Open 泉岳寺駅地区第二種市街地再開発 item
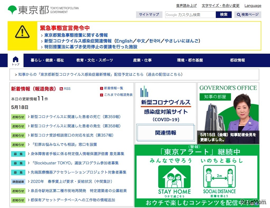The image size is (270, 208). (x=79, y=191)
